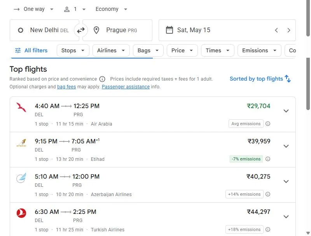Edit the New Delhi DEL origin field
311x236 pixels.
[x=44, y=30]
